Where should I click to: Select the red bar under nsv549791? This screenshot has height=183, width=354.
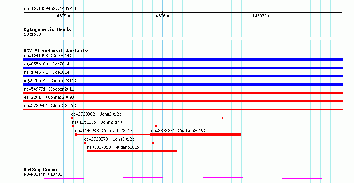(183, 93)
